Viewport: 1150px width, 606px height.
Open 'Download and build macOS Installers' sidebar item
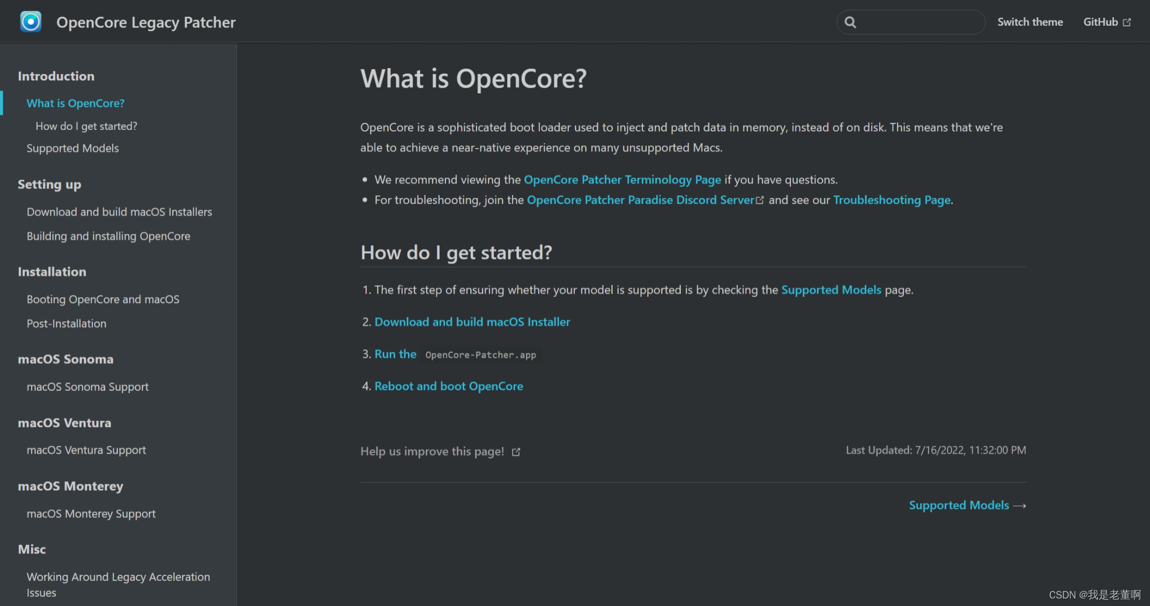coord(120,212)
